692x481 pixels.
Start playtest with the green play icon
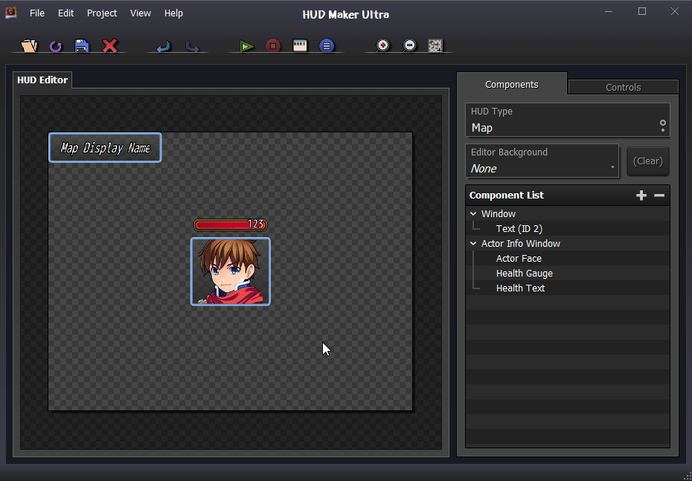(247, 46)
